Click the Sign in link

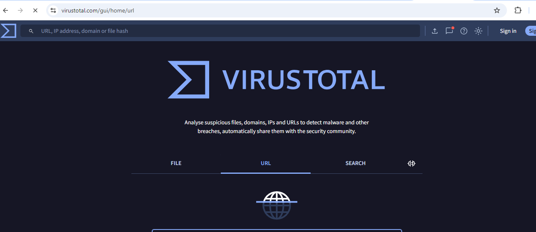click(508, 31)
